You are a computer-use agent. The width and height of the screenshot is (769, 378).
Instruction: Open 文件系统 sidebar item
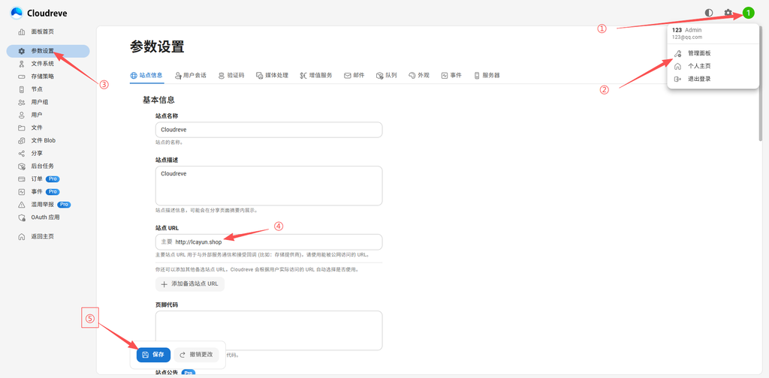point(48,64)
